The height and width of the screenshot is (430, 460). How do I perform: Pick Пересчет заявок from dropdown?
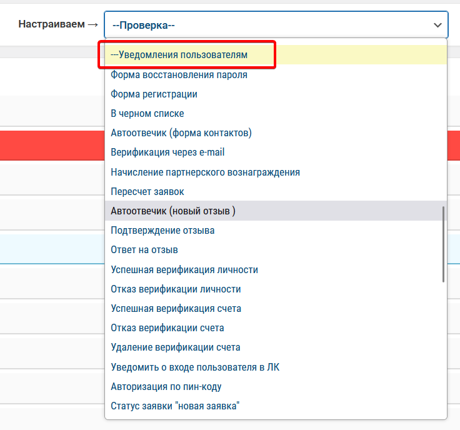147,192
